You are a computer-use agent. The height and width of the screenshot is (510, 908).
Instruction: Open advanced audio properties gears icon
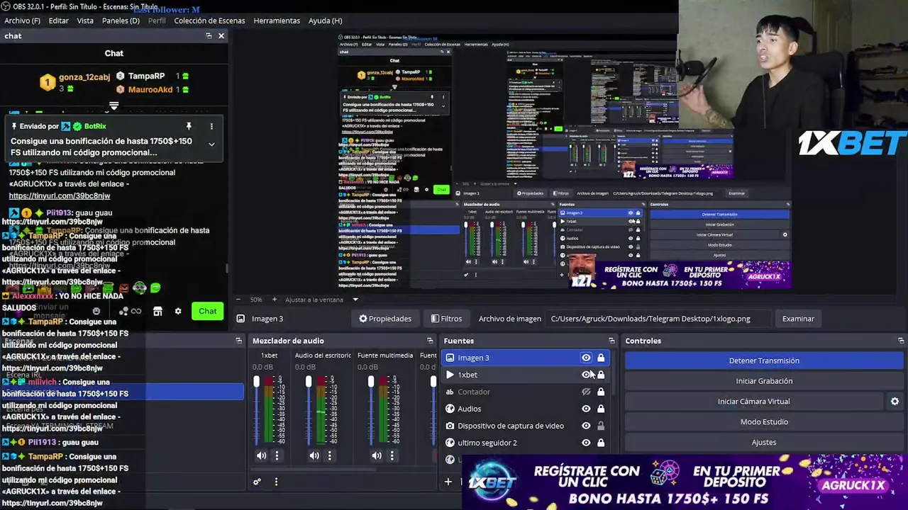[257, 482]
